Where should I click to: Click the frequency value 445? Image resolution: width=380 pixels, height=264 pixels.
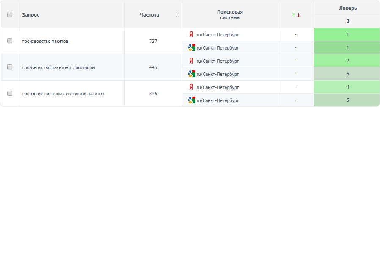tap(153, 67)
